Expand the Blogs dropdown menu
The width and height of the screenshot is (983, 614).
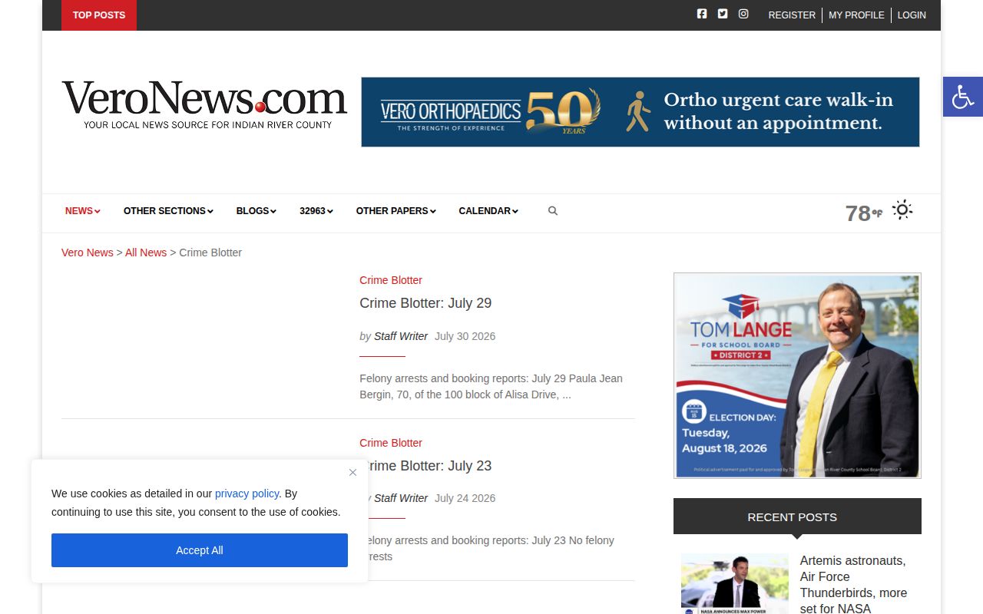[257, 211]
